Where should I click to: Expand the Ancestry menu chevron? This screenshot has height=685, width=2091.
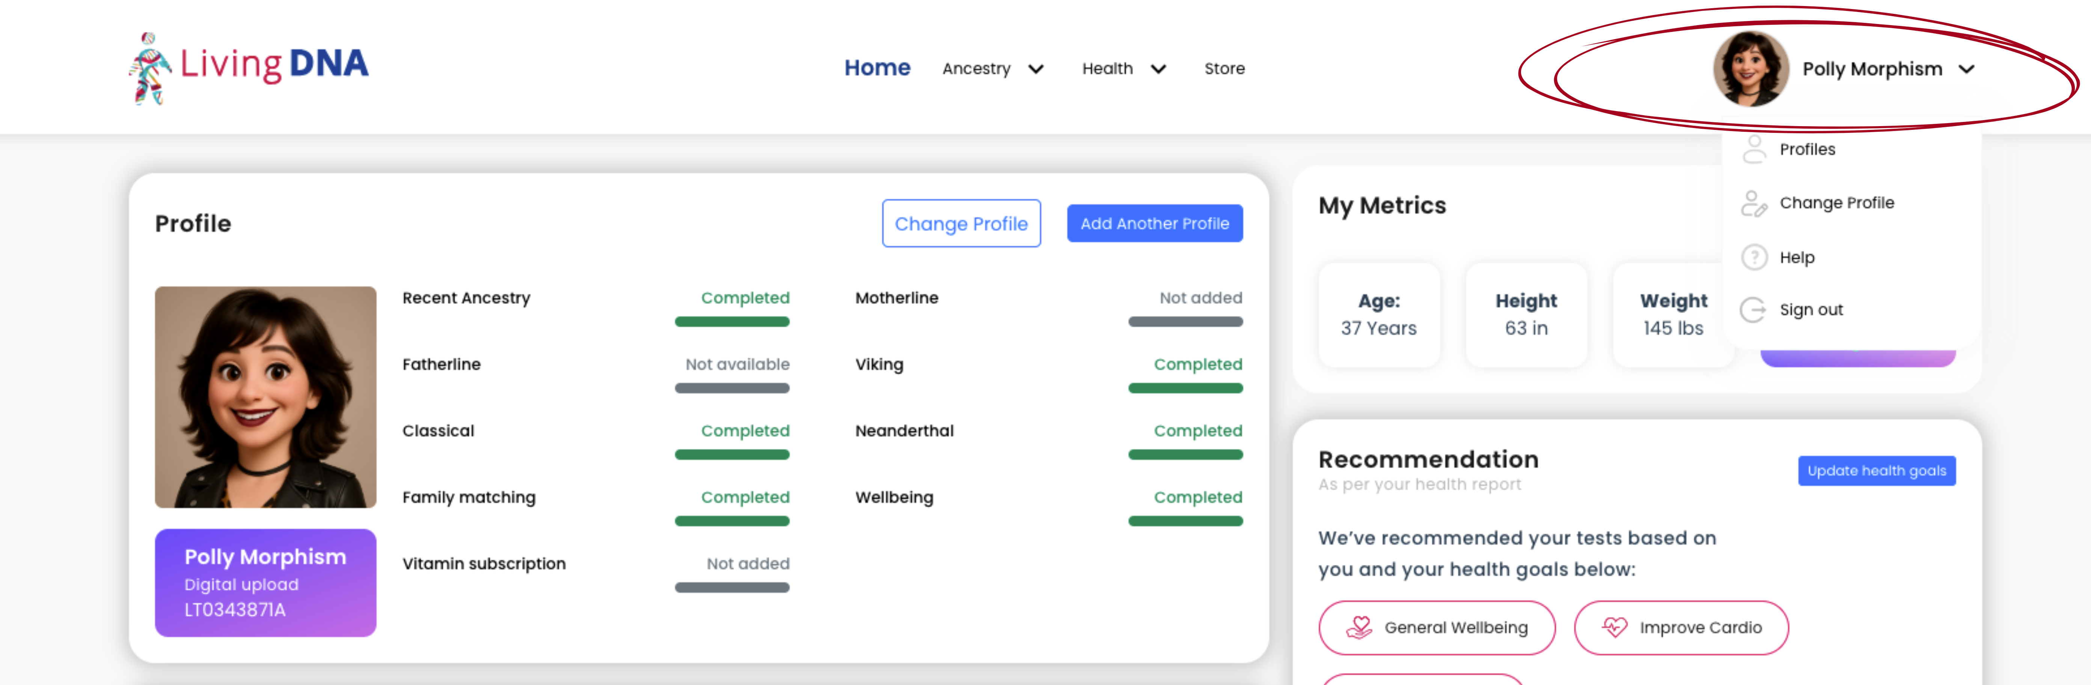pyautogui.click(x=1036, y=69)
